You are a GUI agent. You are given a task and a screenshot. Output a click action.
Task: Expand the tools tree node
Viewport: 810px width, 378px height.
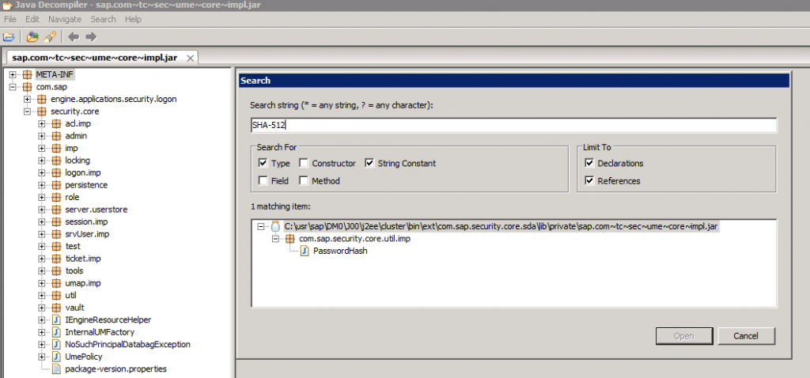43,270
